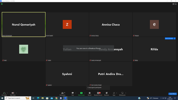The height and width of the screenshot is (100, 178).
Task: Click the muted mic icon beside Shayan's name
Action: click(134, 36)
